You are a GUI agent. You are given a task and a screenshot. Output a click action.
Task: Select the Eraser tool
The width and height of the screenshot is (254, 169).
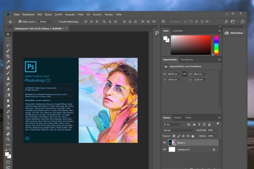coord(8,90)
